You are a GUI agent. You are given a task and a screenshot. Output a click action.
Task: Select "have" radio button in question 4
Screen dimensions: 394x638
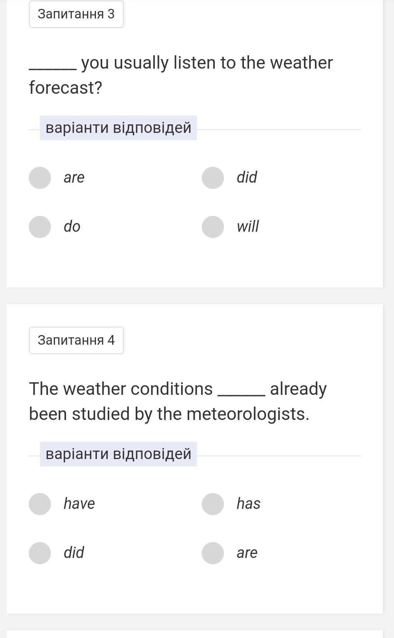click(40, 504)
